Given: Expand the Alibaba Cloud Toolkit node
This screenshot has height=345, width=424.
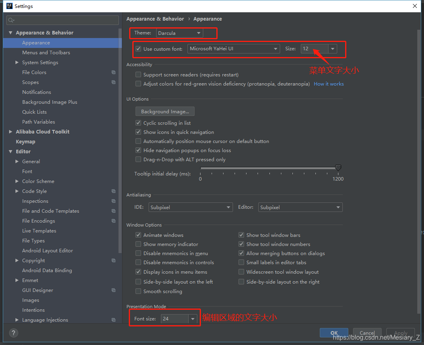Looking at the screenshot, I should pos(11,132).
